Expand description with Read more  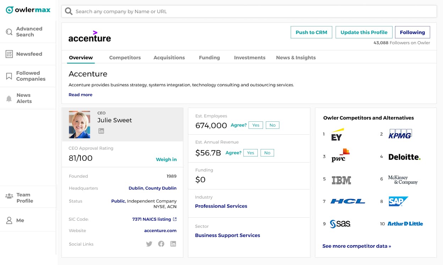pyautogui.click(x=81, y=95)
